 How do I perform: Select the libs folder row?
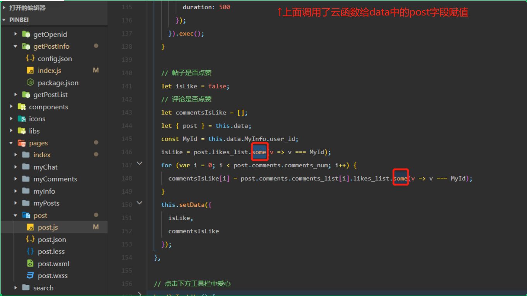(54, 131)
